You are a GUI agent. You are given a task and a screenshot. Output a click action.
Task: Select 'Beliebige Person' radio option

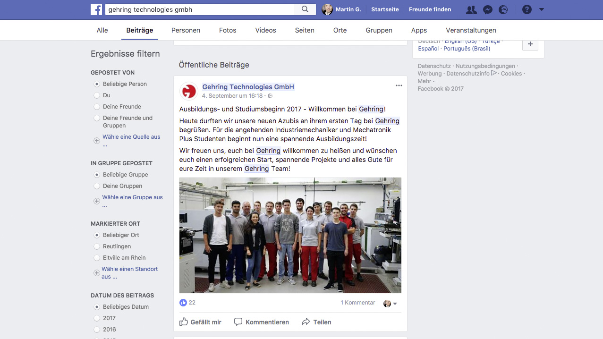(97, 84)
